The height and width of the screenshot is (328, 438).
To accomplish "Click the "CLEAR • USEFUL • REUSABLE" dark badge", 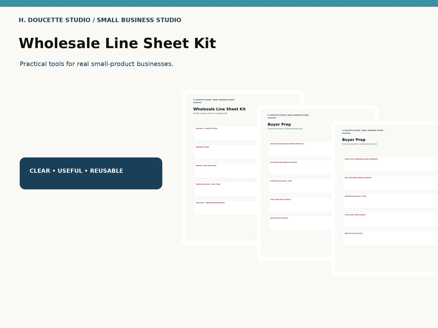I will pos(91,173).
